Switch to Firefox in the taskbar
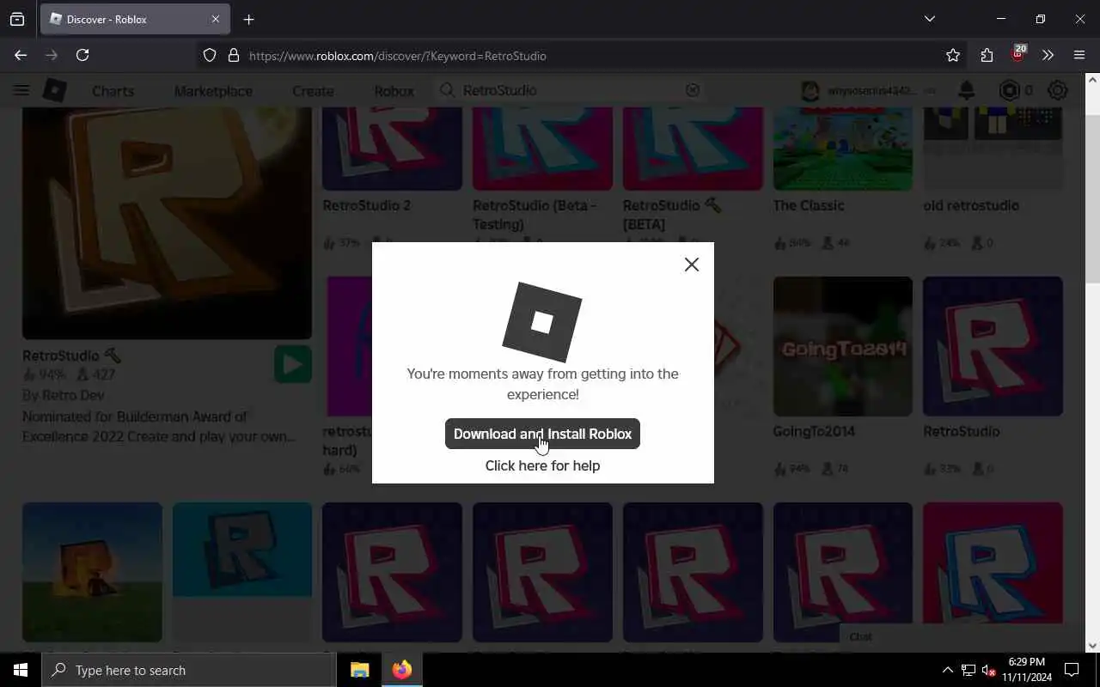 point(401,670)
